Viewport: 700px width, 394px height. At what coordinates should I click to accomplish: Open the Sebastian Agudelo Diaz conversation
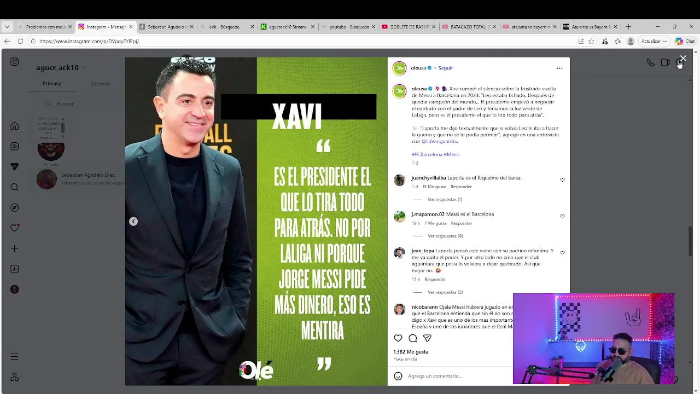coord(80,178)
